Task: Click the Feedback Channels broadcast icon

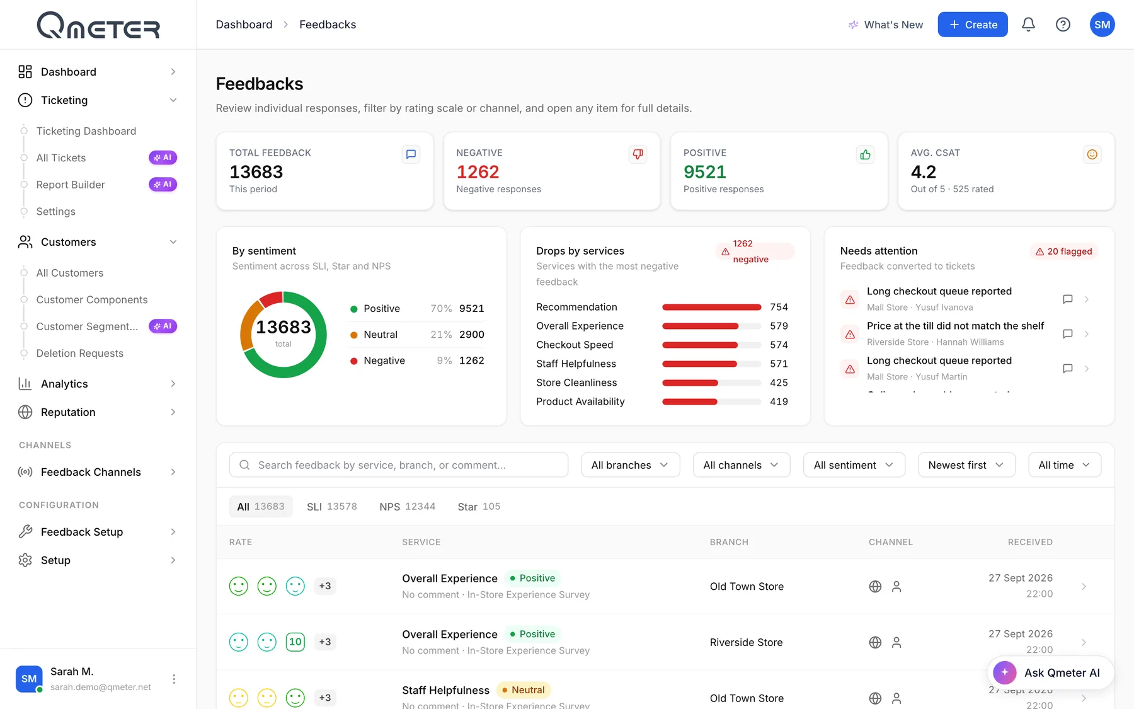Action: point(25,472)
